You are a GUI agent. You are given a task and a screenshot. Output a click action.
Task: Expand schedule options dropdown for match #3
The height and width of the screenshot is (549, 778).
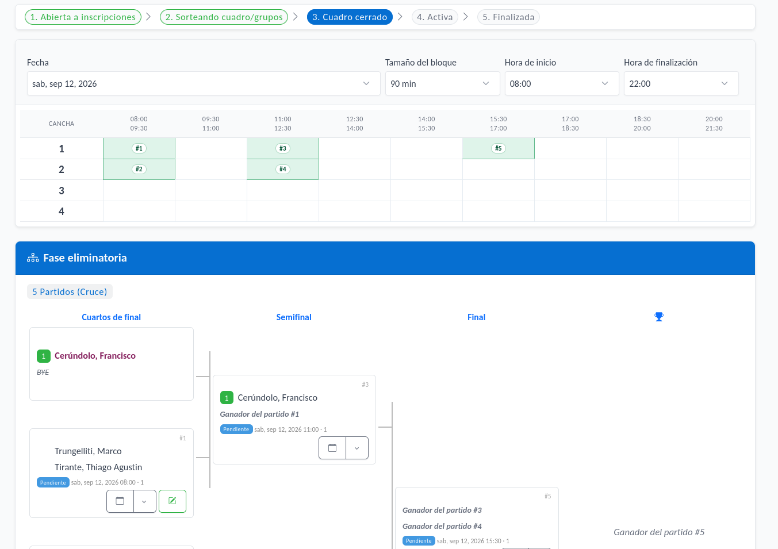coord(357,448)
